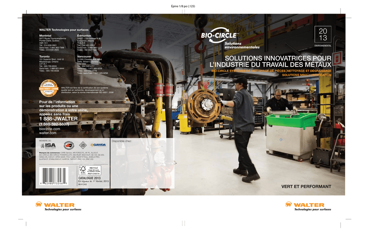The image size is (367, 238).
Task: Click the (1 888-592-5837) number
Action: tap(54, 124)
